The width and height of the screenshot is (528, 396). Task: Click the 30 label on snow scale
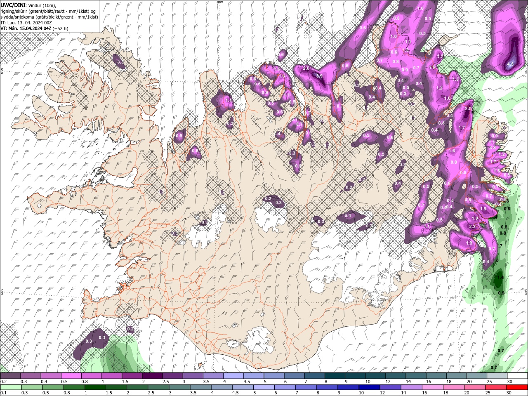[x=510, y=382]
